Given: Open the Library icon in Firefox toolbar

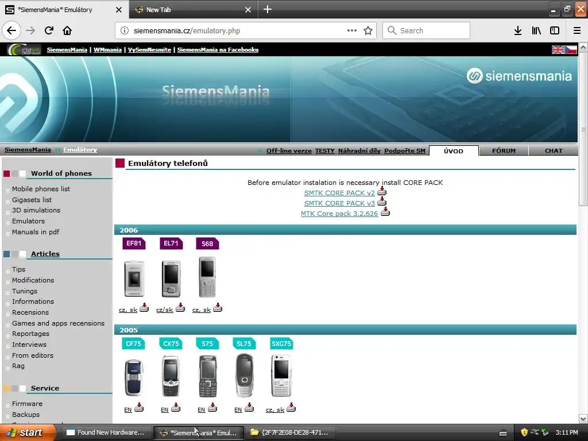Looking at the screenshot, I should (536, 31).
